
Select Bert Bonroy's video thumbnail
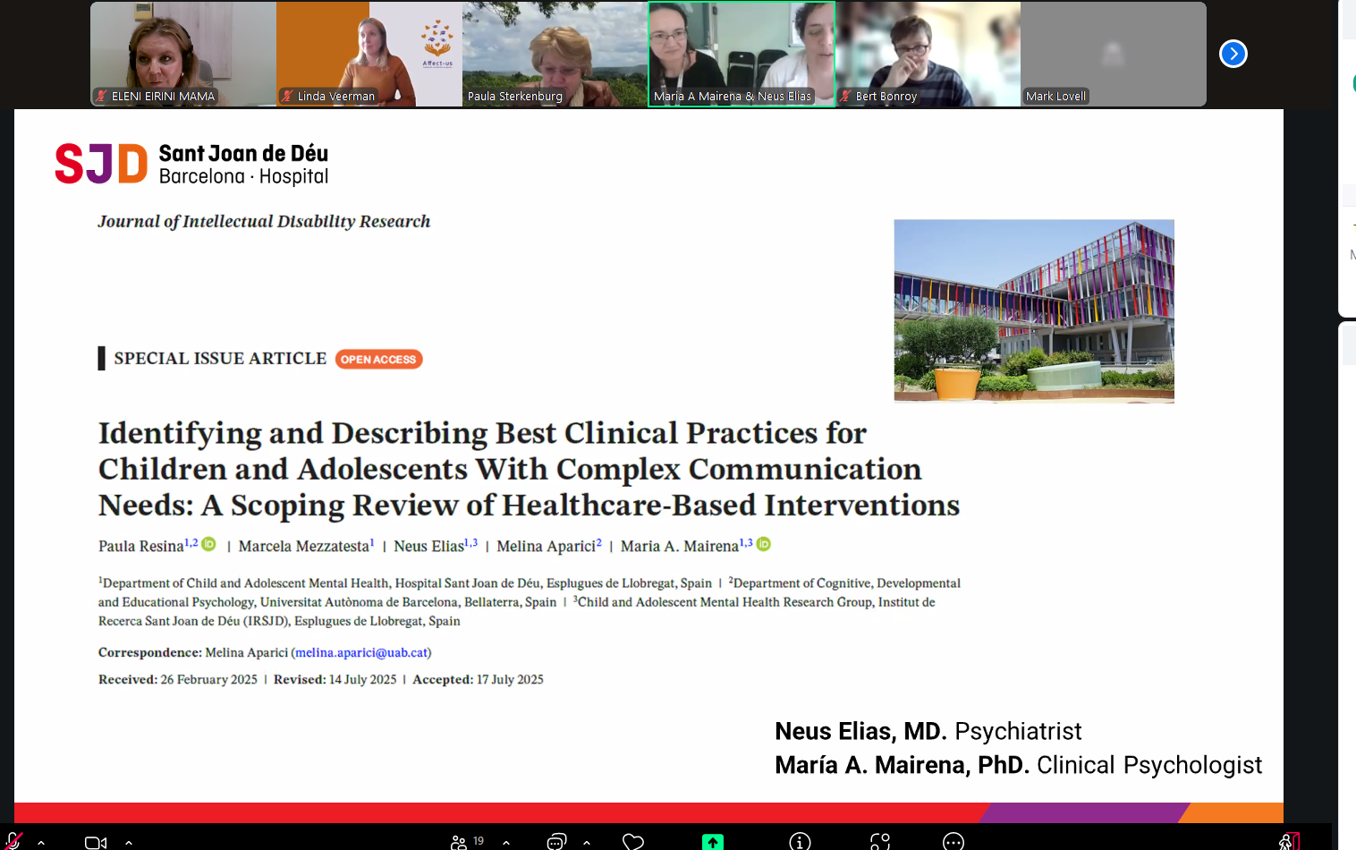coord(928,54)
